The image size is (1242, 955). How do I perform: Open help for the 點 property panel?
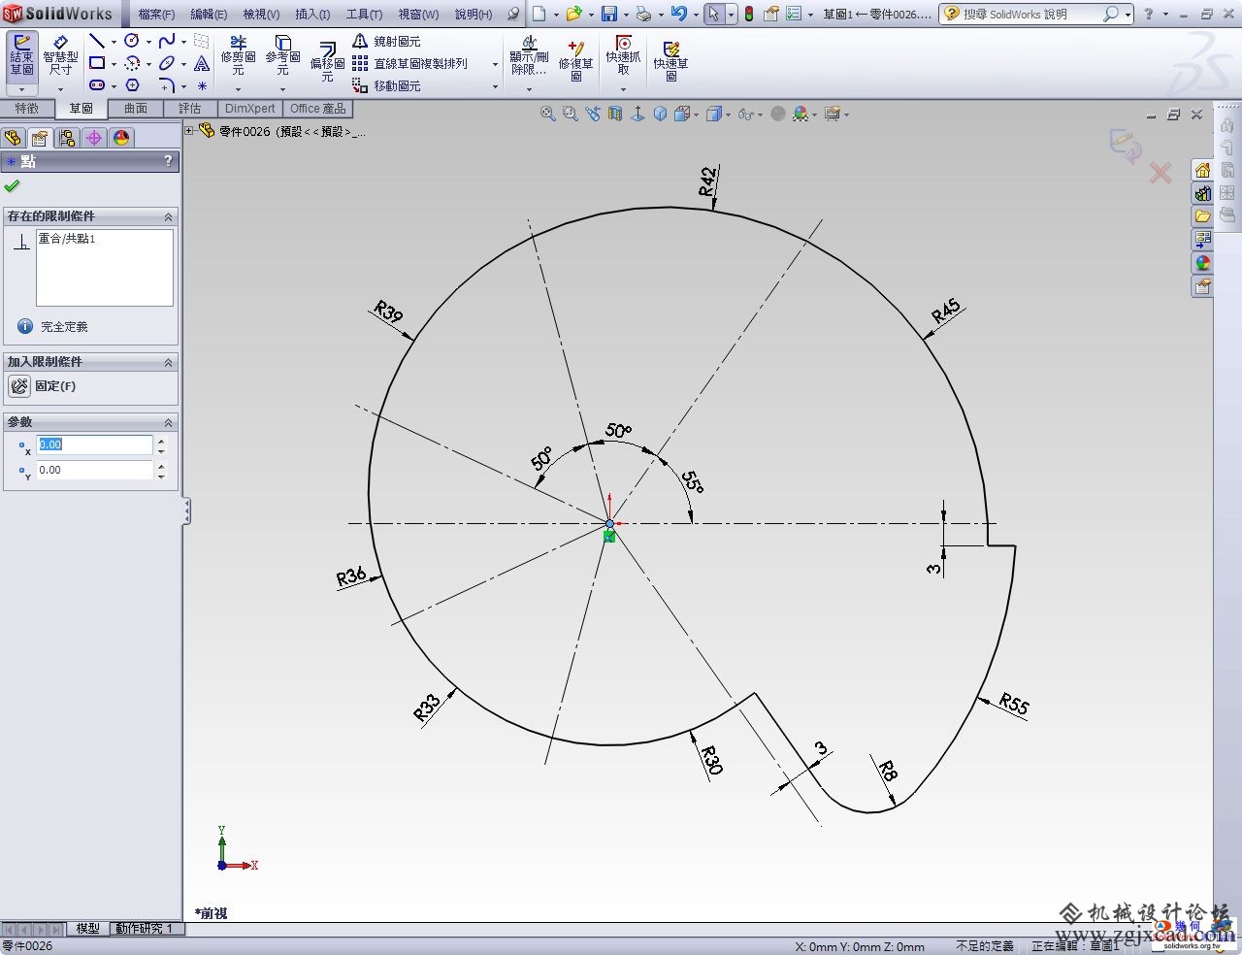(168, 161)
